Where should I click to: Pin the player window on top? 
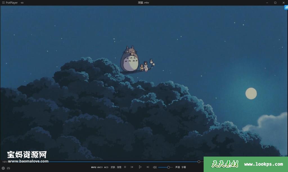coord(22,3)
